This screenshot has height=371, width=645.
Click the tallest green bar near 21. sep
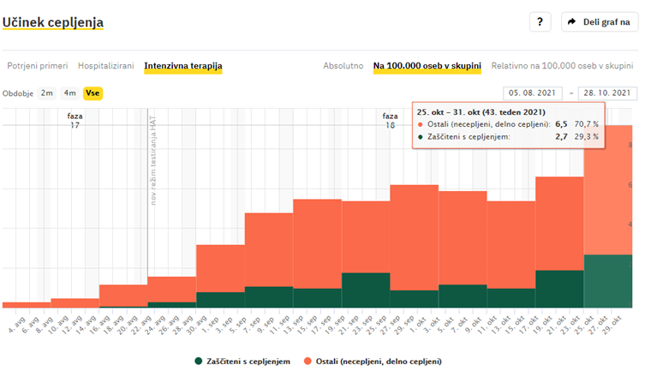tap(366, 290)
